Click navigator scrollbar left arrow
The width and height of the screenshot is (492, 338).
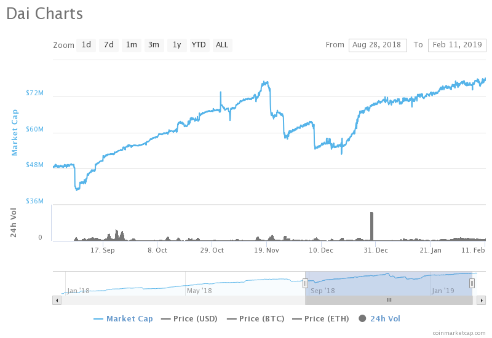pyautogui.click(x=57, y=300)
